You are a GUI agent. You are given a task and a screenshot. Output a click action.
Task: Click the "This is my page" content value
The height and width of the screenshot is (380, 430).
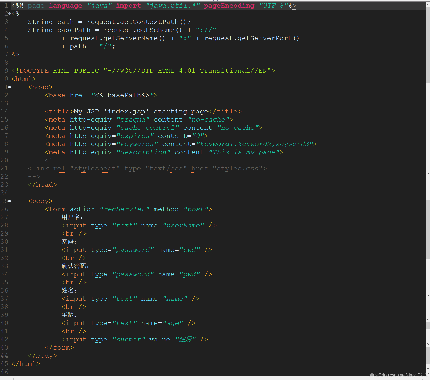244,152
